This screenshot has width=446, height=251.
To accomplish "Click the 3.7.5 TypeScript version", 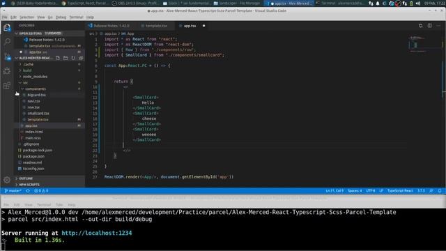I will (x=421, y=190).
